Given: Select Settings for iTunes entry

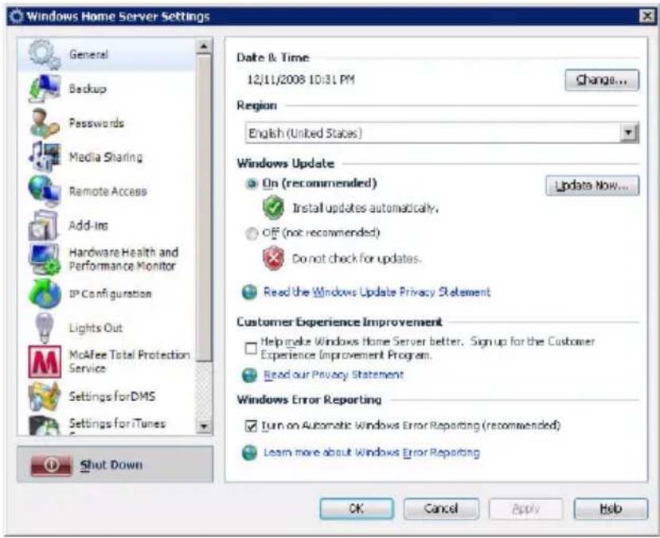Looking at the screenshot, I should (107, 424).
